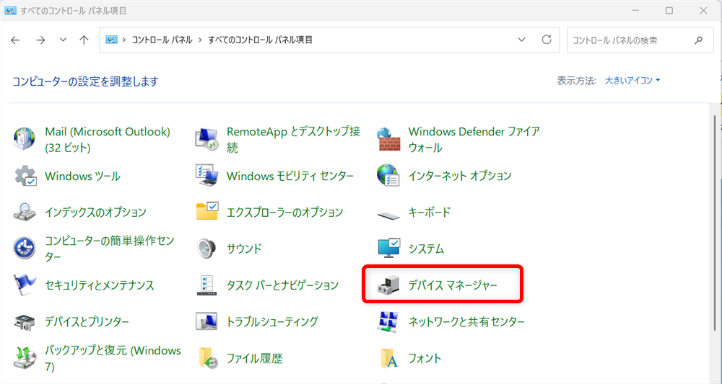722x384 pixels.
Task: Click the コントロール パネル breadcrumb
Action: (162, 40)
